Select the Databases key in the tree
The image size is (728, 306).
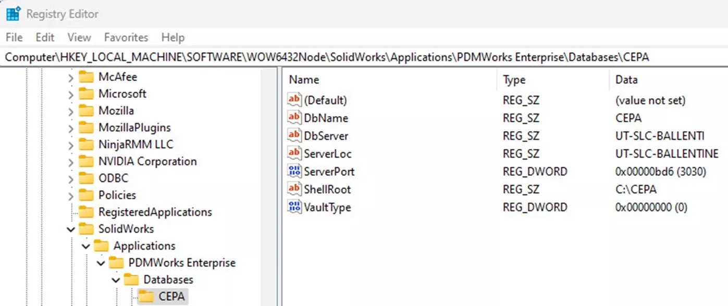click(x=168, y=279)
